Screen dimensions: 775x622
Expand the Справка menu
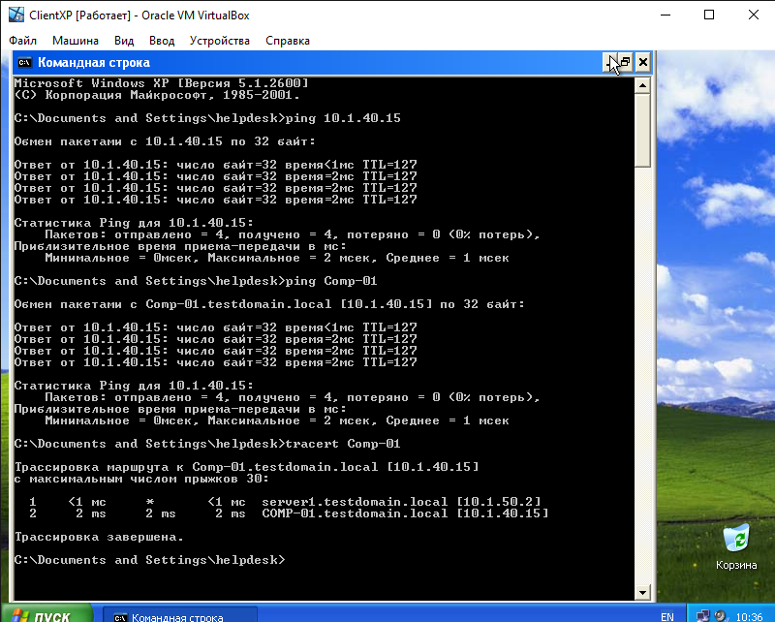287,41
